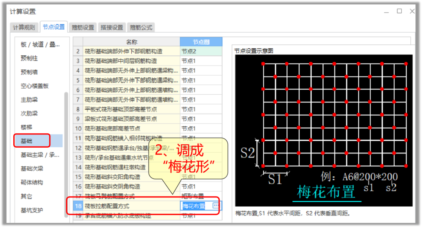The height and width of the screenshot is (228, 422).
Task: Click the 名称 column header
Action: [131, 42]
